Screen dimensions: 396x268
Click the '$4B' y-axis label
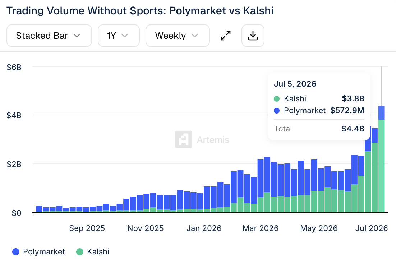click(14, 115)
